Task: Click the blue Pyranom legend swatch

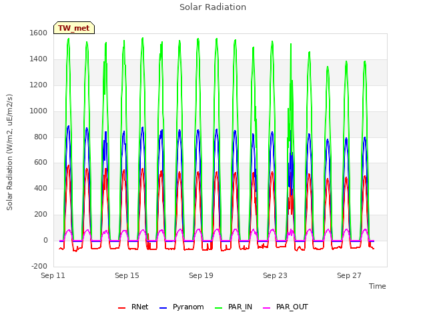Action: coord(163,308)
